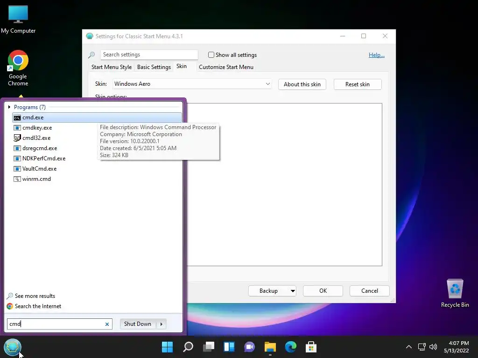Select the Skin tab
The height and width of the screenshot is (358, 478).
tap(182, 66)
